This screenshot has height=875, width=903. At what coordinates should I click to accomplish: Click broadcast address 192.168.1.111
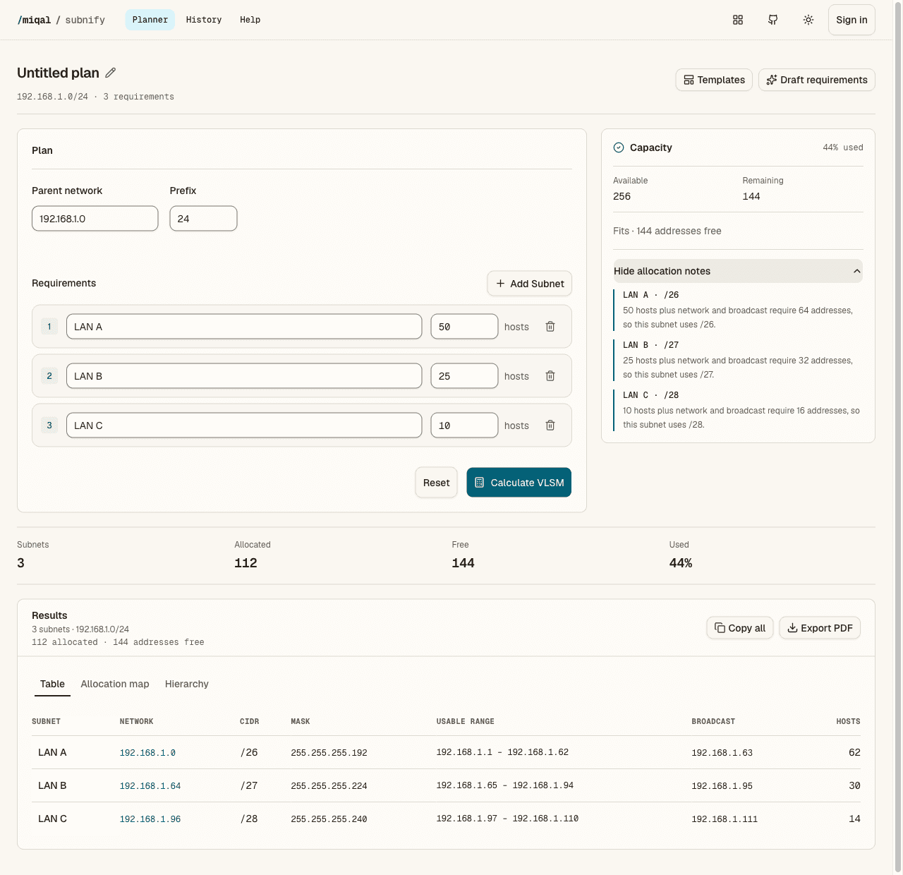tap(725, 819)
